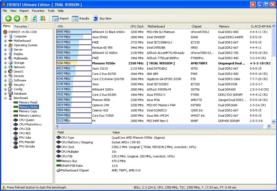Select the EVEREST v4.50.1330 root icon
Screen dimensions: 277x191
pos(5,32)
